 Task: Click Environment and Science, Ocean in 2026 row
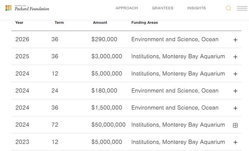[x=175, y=39]
